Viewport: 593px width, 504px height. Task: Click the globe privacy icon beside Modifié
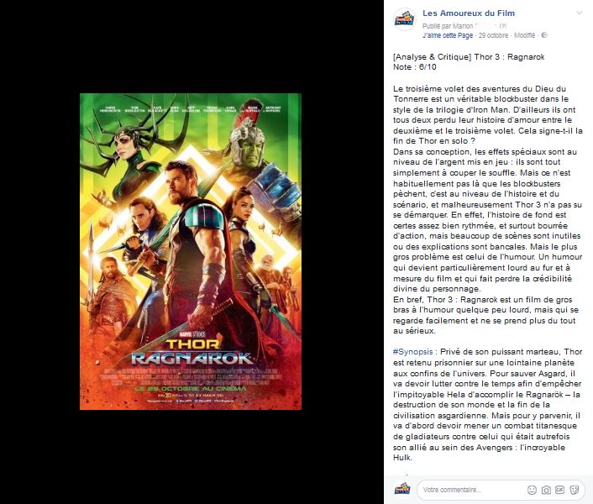[x=543, y=35]
